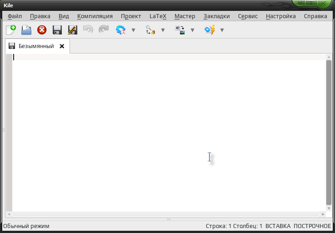335x233 pixels.
Task: Select the Безымянный document tab
Action: pyautogui.click(x=38, y=46)
